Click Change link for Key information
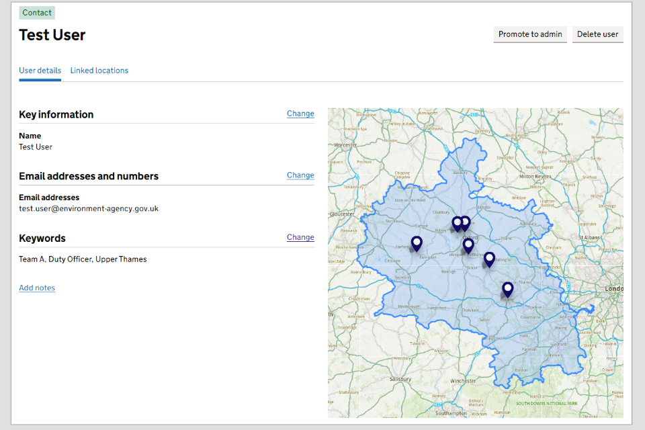The height and width of the screenshot is (430, 645). coord(300,114)
